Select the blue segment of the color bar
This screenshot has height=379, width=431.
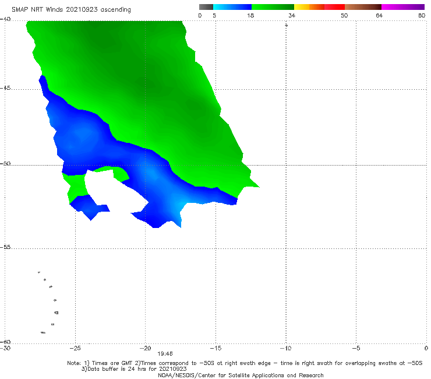(232, 7)
